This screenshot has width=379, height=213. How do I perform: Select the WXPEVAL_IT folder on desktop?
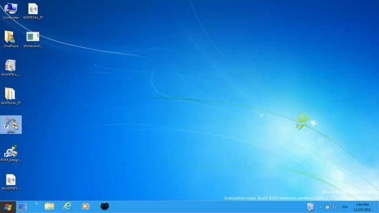11,96
